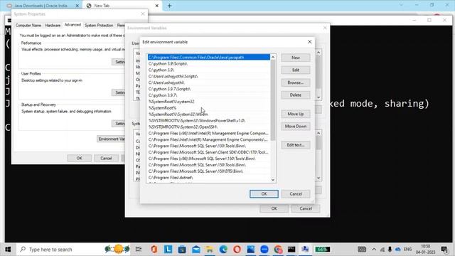Select the System32\OpenSSH\ path entry
This screenshot has height=256, width=455.
click(208, 127)
